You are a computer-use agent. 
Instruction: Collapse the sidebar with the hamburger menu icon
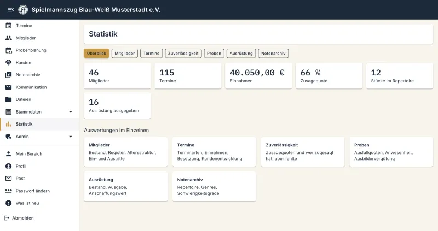[10, 10]
